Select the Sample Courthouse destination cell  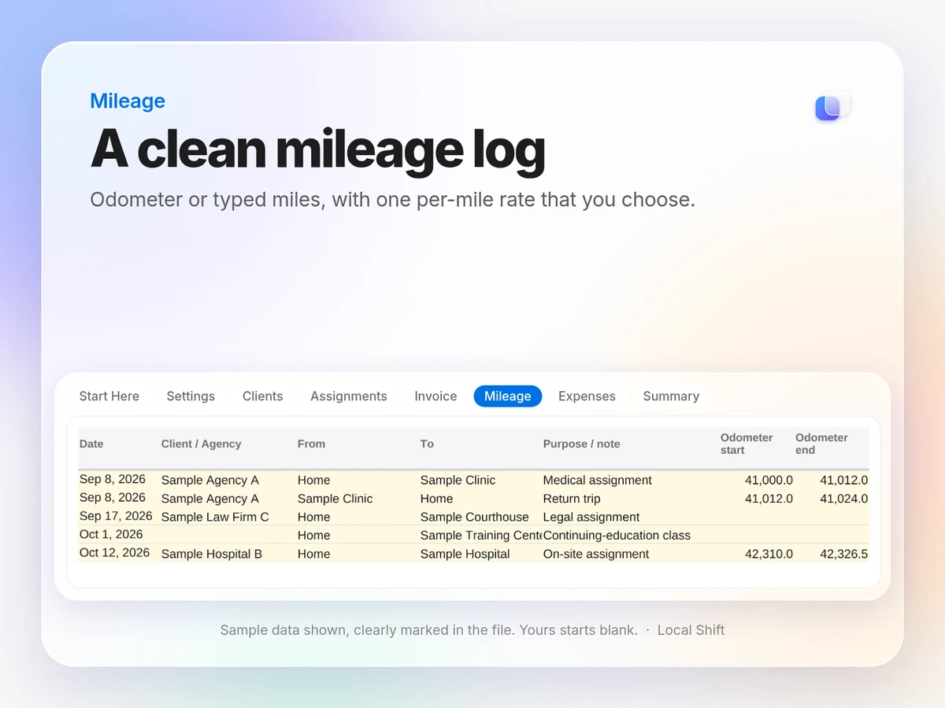tap(474, 517)
